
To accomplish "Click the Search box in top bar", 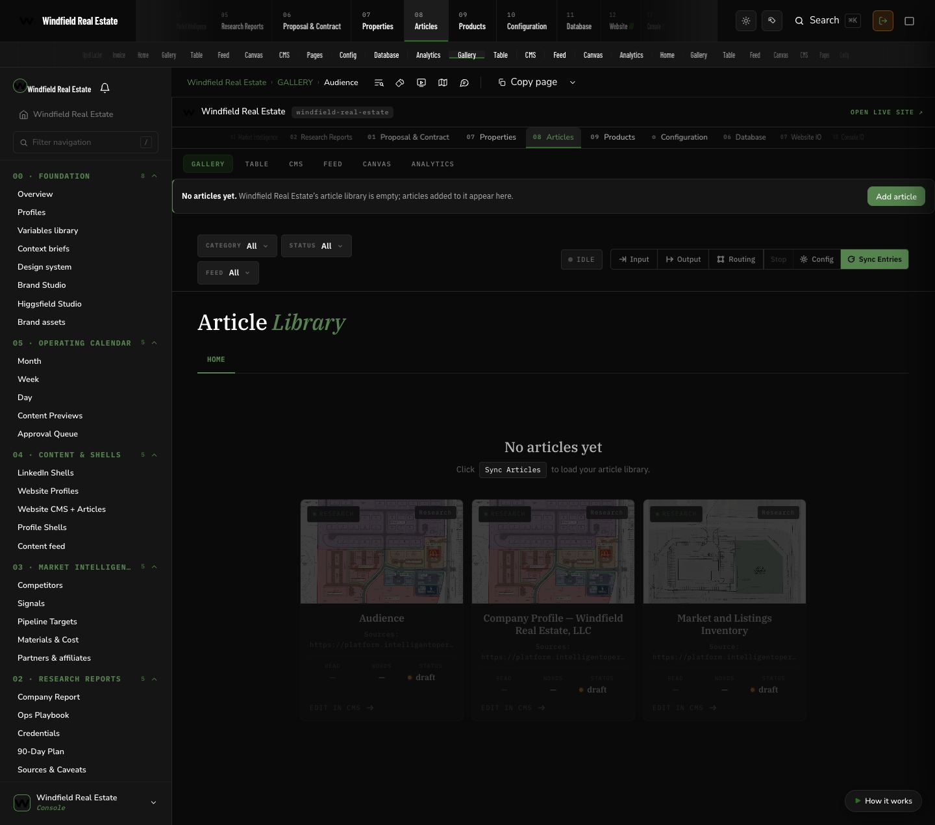I will [828, 21].
